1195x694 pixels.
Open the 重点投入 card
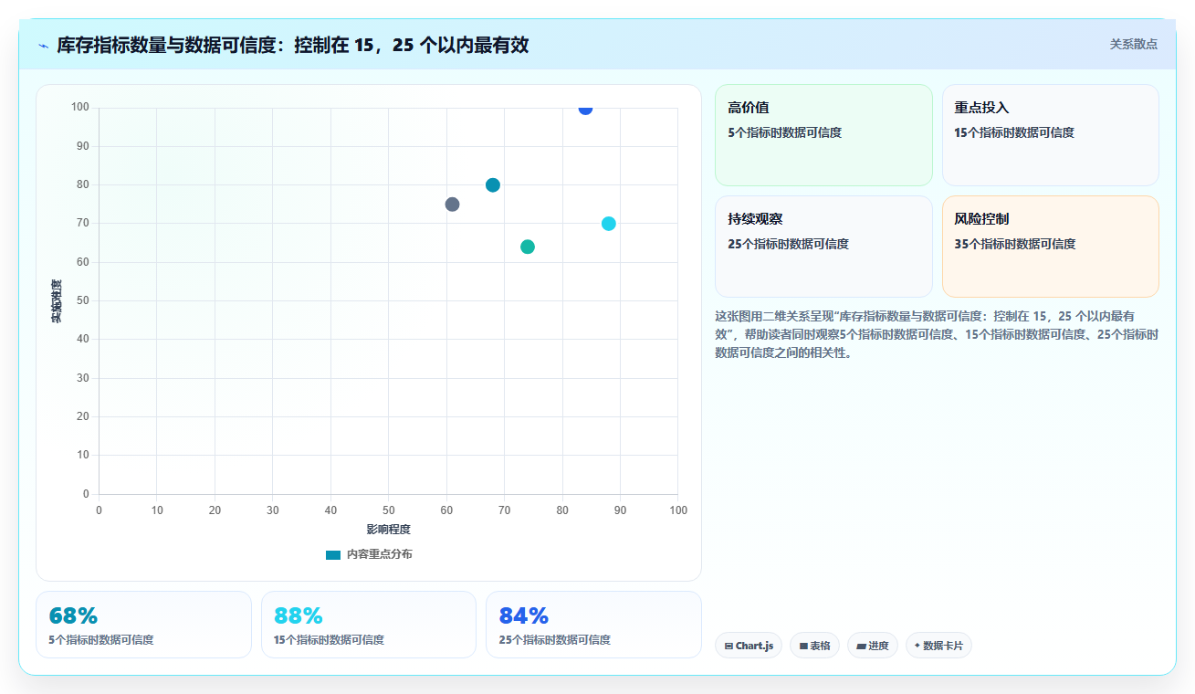tap(1050, 135)
